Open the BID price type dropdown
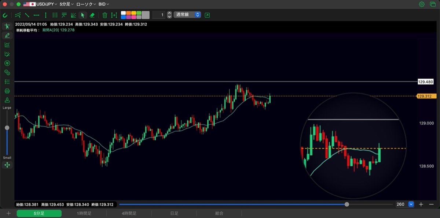Image resolution: width=440 pixels, height=218 pixels. 104,4
